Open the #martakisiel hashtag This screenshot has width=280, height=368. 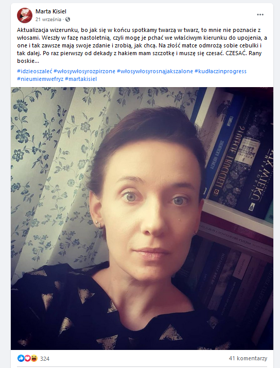click(x=81, y=79)
